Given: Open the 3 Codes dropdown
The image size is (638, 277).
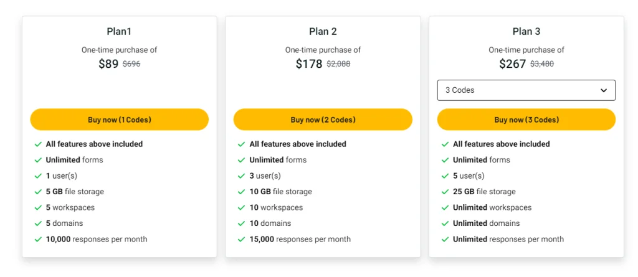Looking at the screenshot, I should tap(526, 90).
